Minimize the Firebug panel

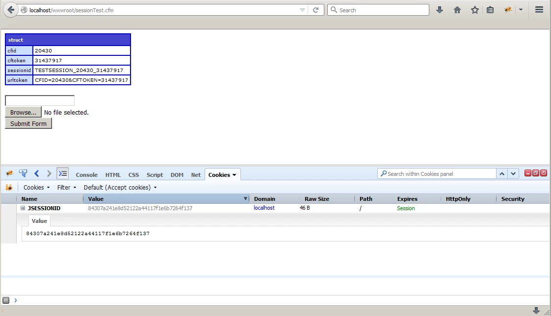click(528, 173)
